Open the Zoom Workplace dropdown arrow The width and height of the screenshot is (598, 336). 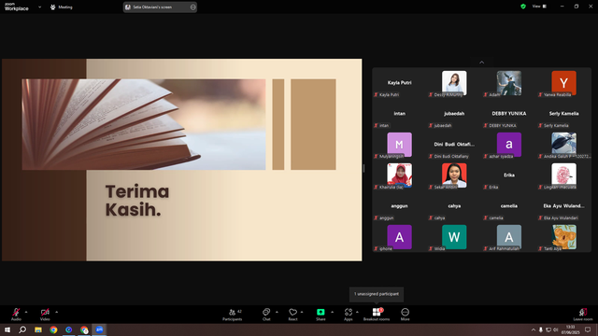[39, 7]
